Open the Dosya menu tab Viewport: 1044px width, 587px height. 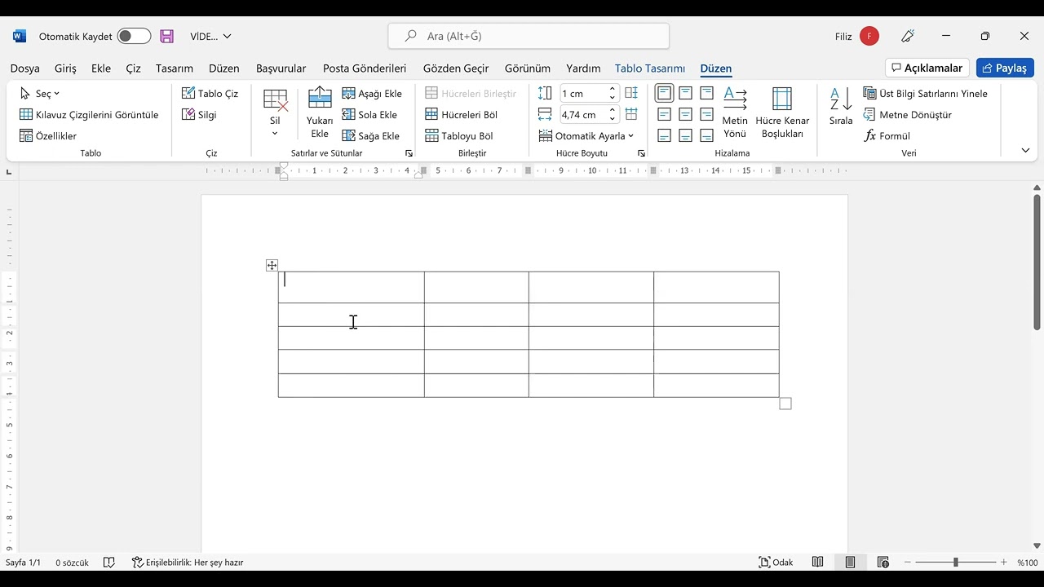point(25,68)
